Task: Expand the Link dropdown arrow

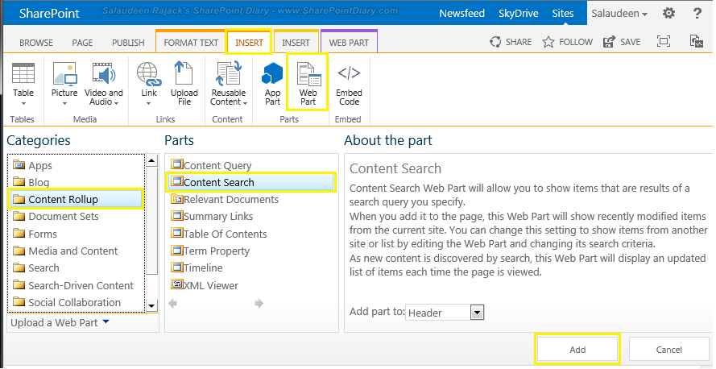Action: click(149, 103)
